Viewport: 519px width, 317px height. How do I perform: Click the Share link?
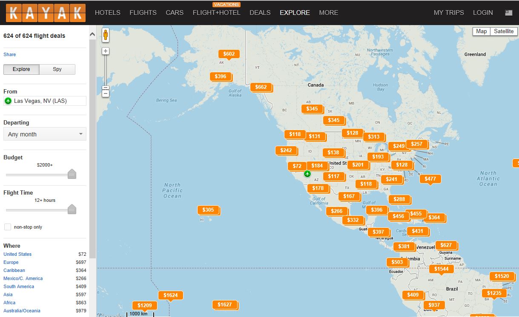click(10, 54)
